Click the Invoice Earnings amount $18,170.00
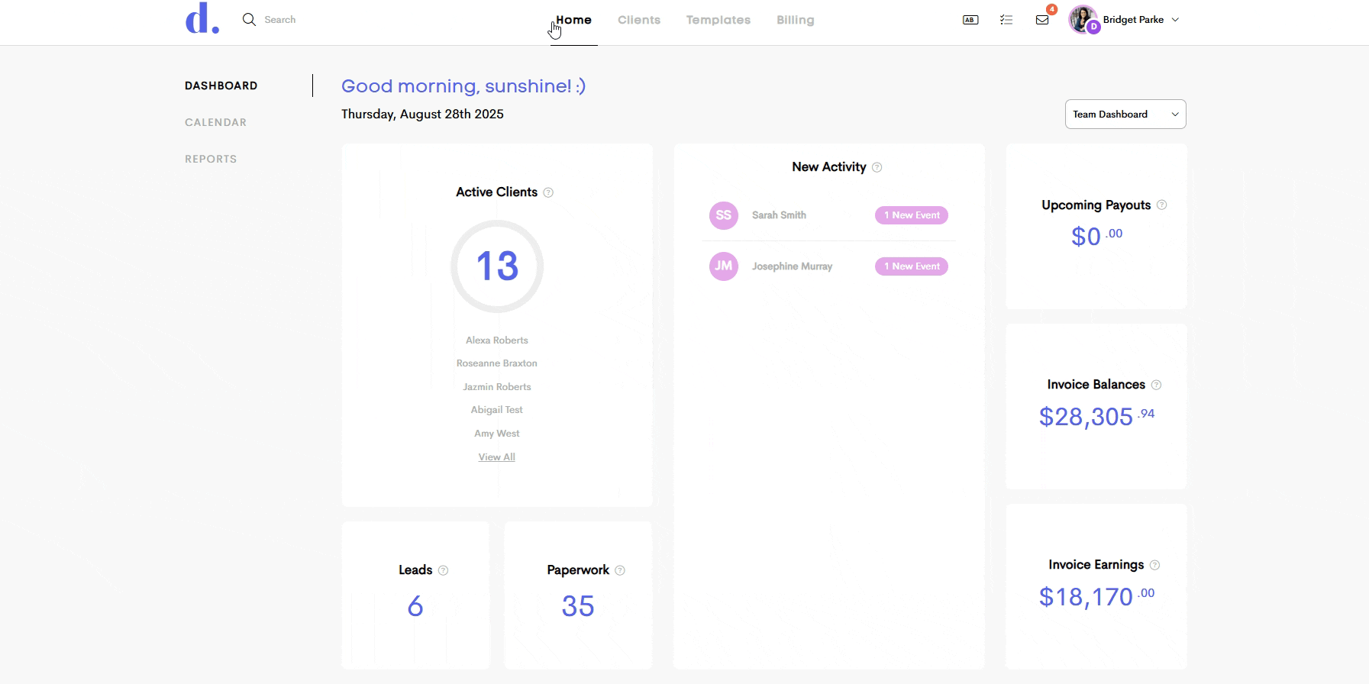Viewport: 1369px width, 684px height. [x=1096, y=596]
